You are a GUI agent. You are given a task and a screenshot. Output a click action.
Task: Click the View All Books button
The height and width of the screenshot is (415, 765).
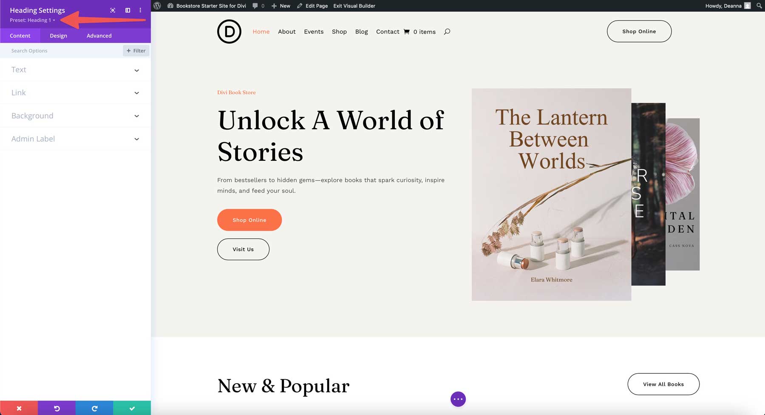(663, 384)
